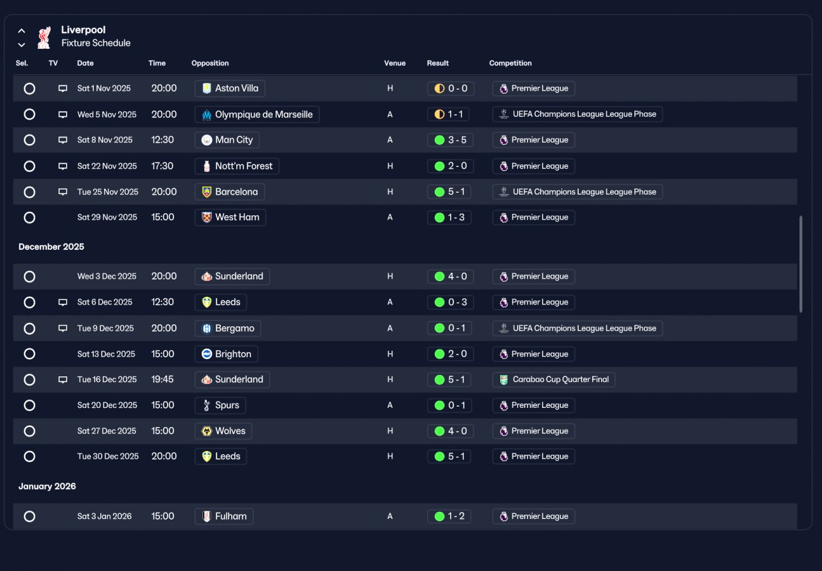Viewport: 822px width, 571px height.
Task: Click the green win indicator on Fulham result
Action: 439,516
